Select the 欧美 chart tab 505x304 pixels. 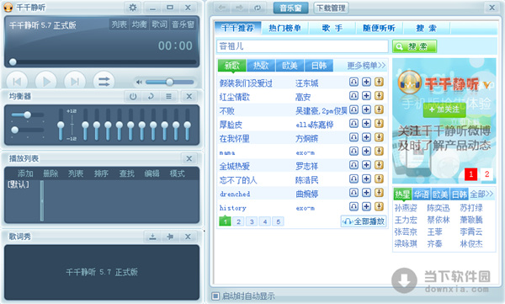coord(290,66)
